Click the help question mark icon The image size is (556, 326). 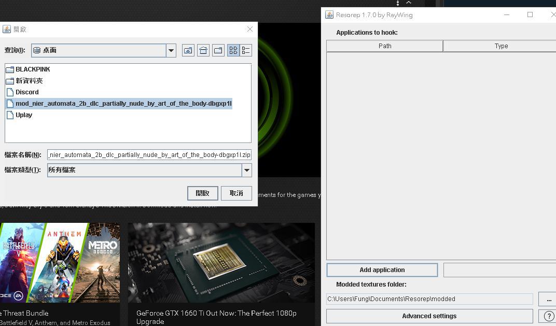[x=549, y=316]
